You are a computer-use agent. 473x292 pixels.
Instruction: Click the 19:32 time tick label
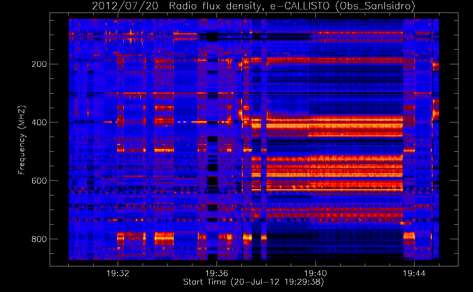click(x=118, y=274)
